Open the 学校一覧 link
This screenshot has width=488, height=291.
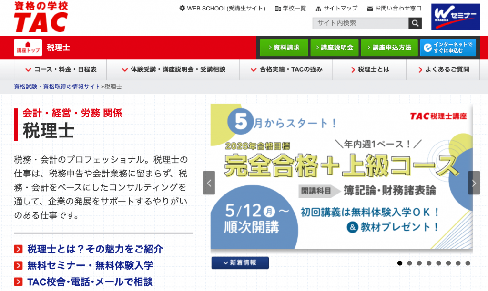coord(291,9)
